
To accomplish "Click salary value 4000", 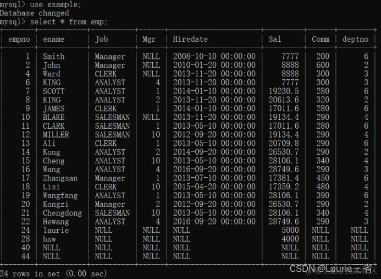I will click(290, 239).
